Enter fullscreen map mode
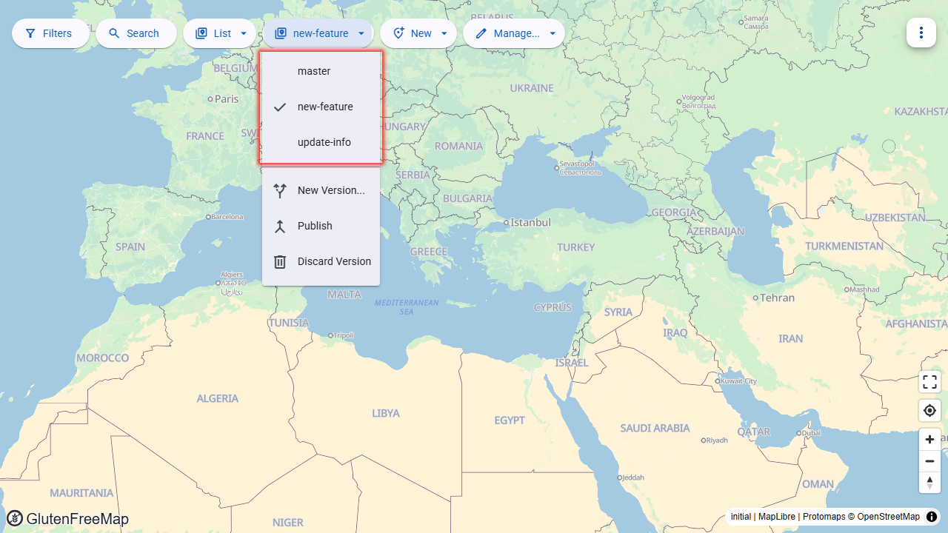Viewport: 948px width, 533px height. [929, 382]
